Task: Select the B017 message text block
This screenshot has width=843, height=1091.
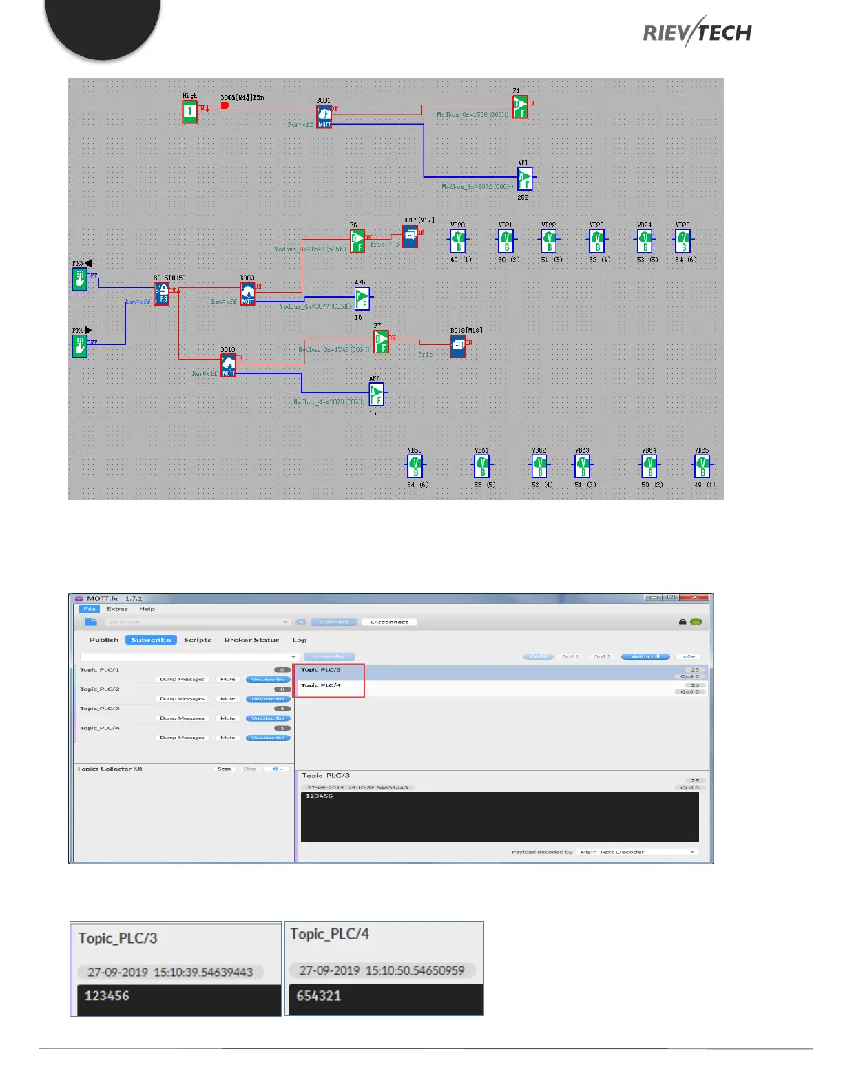Action: click(410, 236)
